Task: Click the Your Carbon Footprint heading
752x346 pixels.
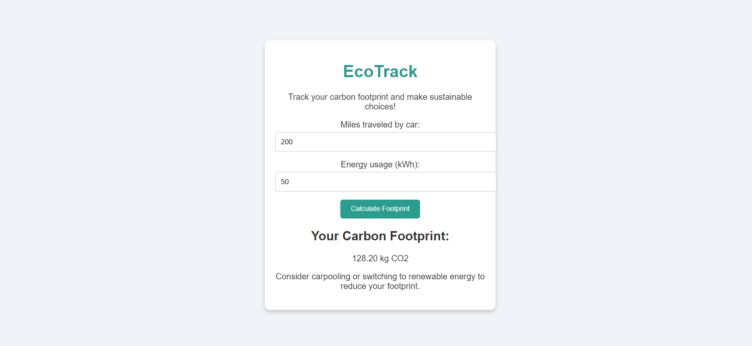Action: point(380,236)
